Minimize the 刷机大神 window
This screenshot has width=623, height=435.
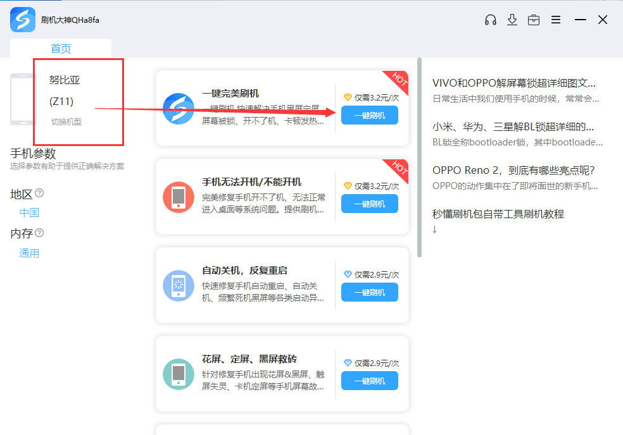coord(581,20)
